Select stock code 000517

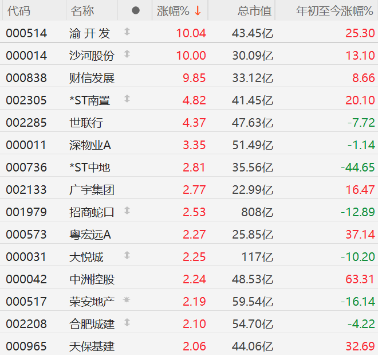pos(26,302)
